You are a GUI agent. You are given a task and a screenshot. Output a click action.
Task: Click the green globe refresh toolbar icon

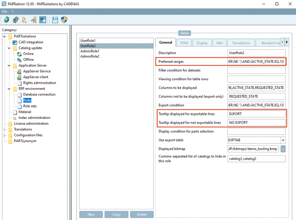coord(7,20)
